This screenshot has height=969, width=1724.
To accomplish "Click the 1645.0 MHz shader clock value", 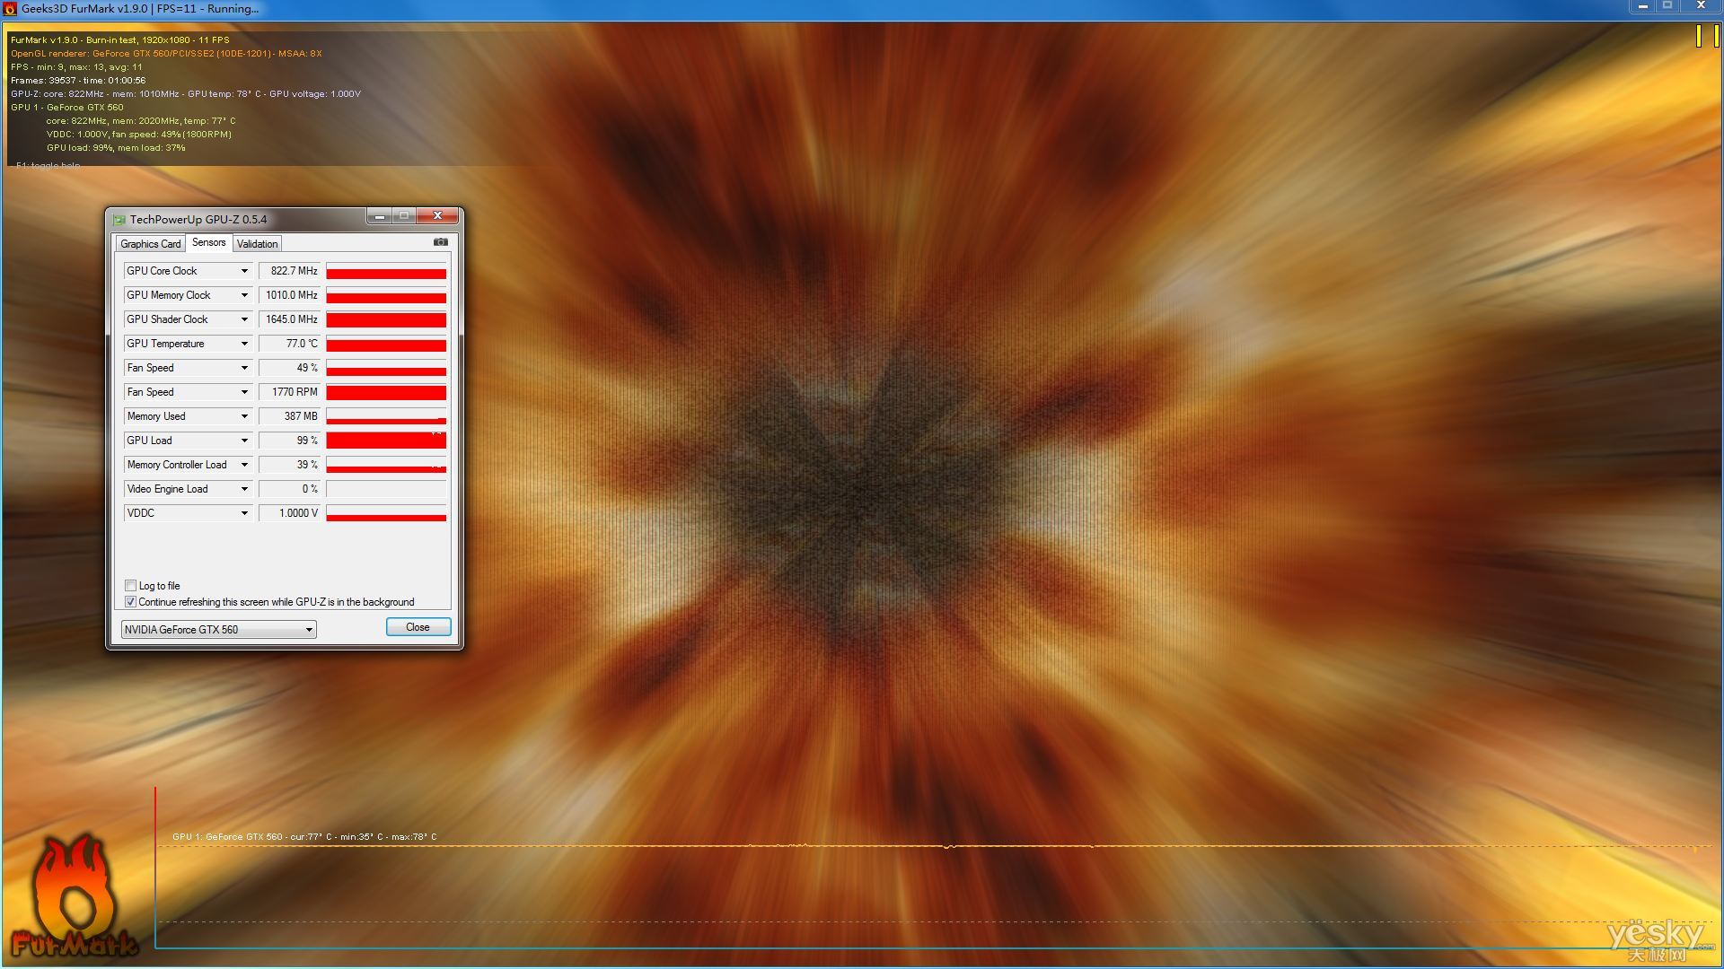I will [x=289, y=319].
